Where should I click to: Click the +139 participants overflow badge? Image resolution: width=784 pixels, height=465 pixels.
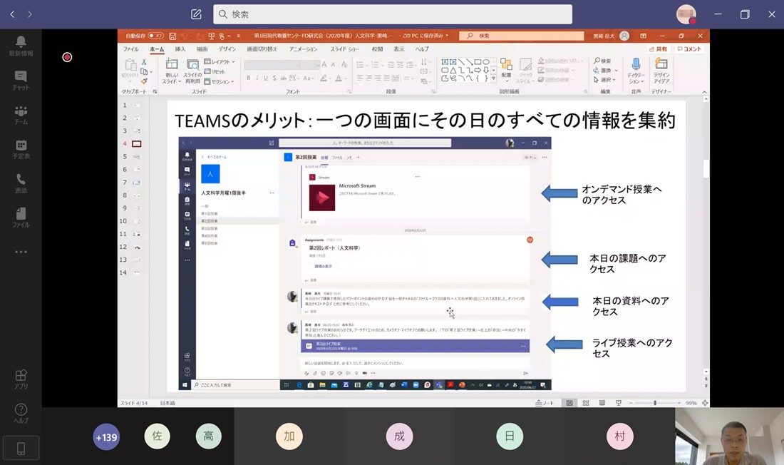[106, 437]
